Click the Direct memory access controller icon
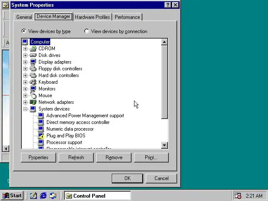Screen dimensions: 268x201 point(41,122)
